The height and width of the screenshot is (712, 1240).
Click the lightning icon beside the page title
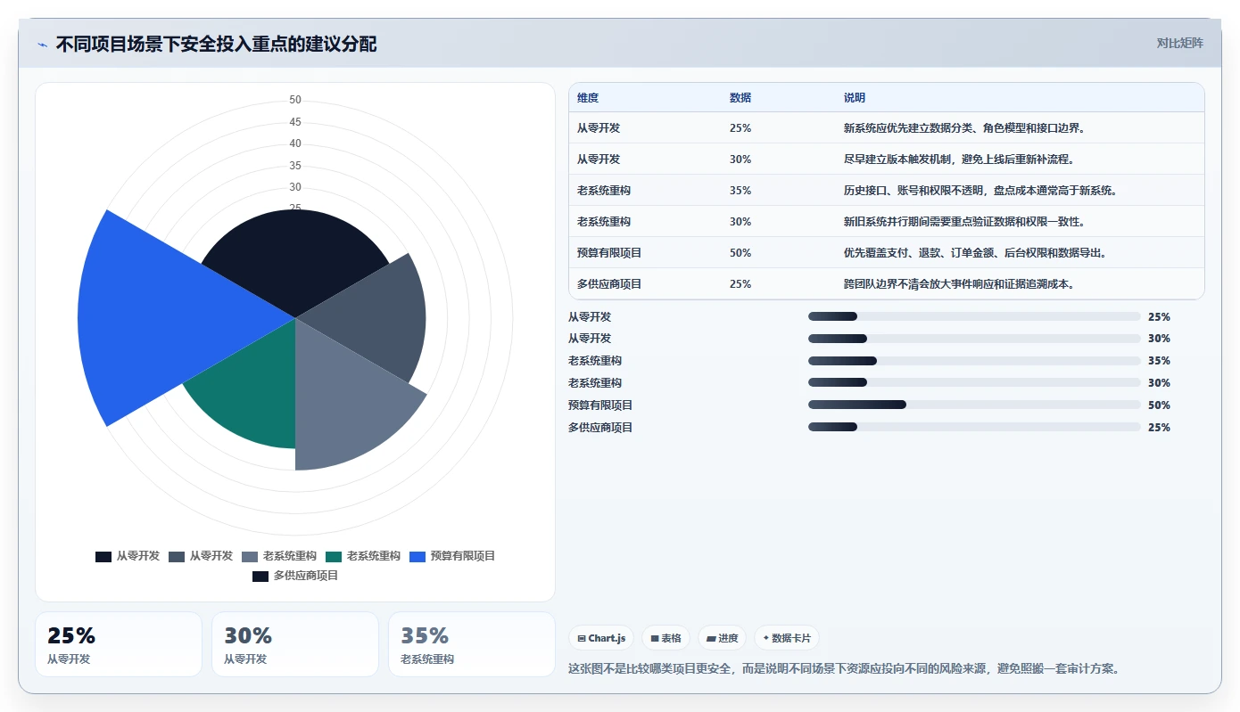(42, 45)
